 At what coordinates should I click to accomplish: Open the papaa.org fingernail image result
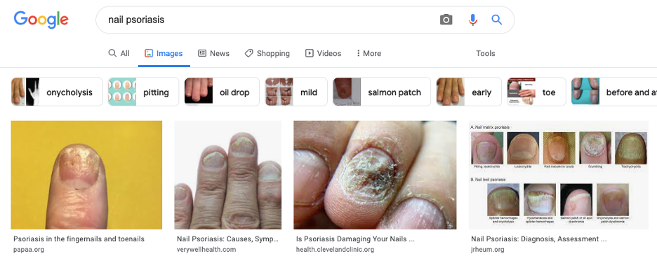[x=86, y=175]
